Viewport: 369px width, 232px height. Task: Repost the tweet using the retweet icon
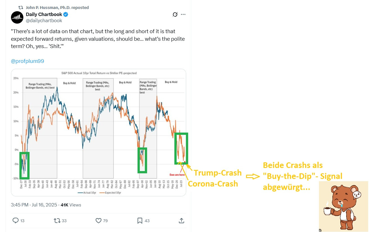[x=57, y=220]
